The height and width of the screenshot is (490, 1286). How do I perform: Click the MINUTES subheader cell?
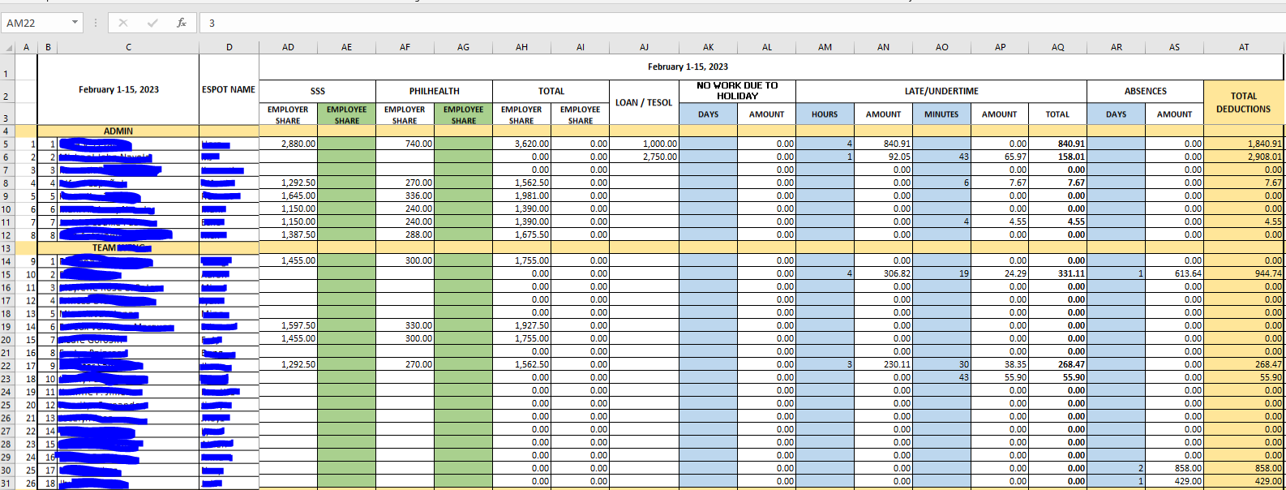click(x=941, y=114)
